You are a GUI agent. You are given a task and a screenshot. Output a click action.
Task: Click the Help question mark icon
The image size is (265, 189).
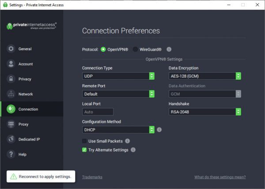point(11,154)
